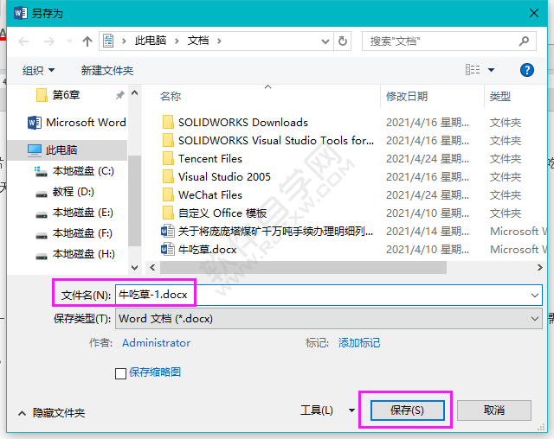Click 添加标记 to add a tag
This screenshot has height=439, width=554.
pyautogui.click(x=359, y=343)
